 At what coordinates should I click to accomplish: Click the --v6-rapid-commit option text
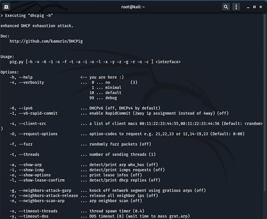[39, 113]
